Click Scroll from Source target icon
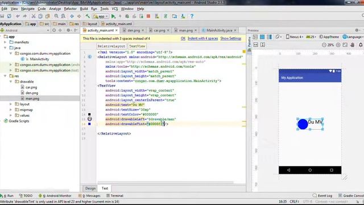 click(x=54, y=30)
